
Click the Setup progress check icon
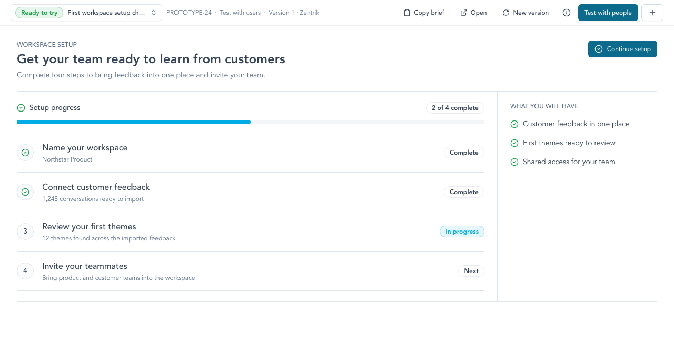pyautogui.click(x=21, y=108)
